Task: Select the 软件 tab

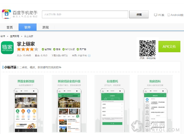Action: pos(28,27)
